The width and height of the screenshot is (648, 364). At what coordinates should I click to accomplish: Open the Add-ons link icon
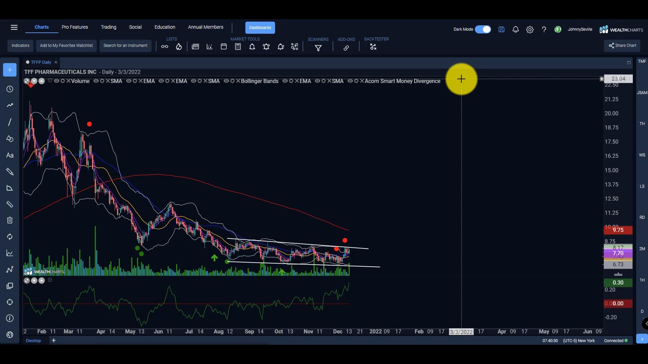click(346, 48)
